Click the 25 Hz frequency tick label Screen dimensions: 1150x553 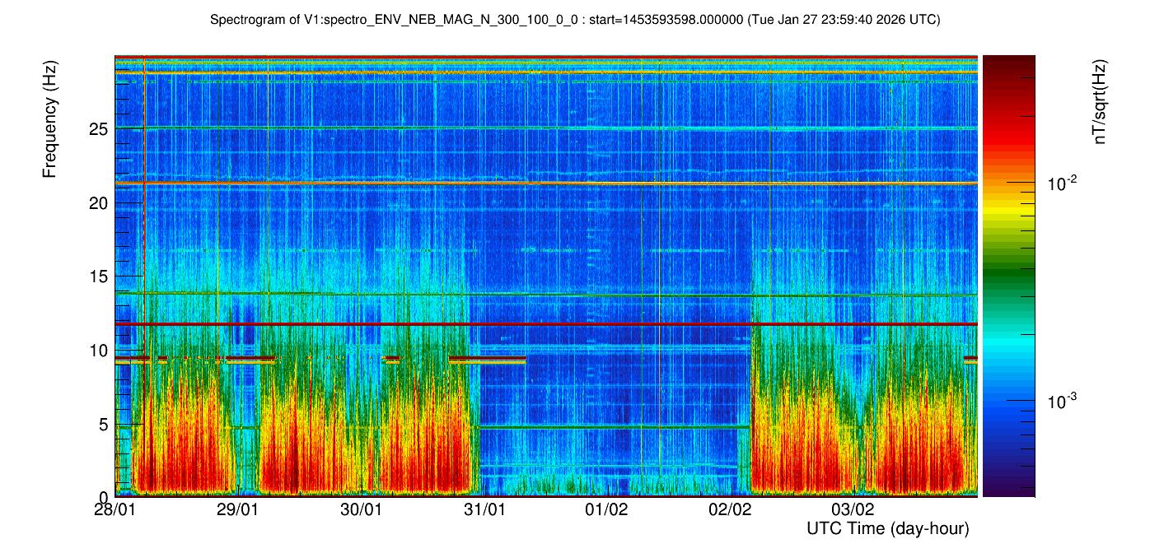[x=99, y=129]
